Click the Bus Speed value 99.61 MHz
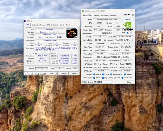Viewport: 163px width, 131px height. [42, 61]
